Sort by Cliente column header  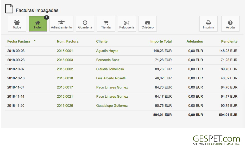tap(102, 42)
